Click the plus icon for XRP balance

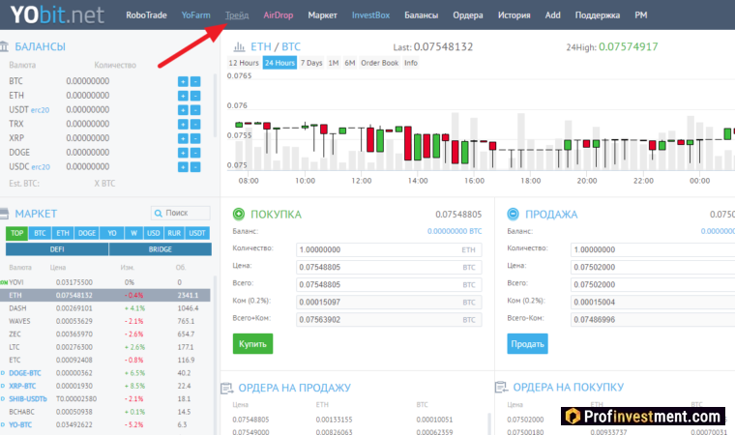tap(183, 138)
